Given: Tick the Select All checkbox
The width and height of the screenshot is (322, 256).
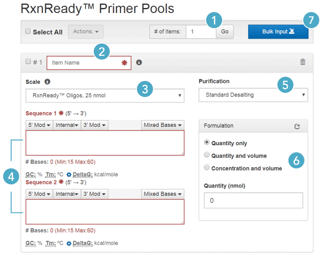Looking at the screenshot, I should point(28,31).
